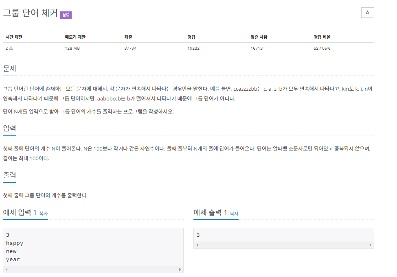Open the purple 분류 category tag
Image resolution: width=397 pixels, height=277 pixels.
66,15
